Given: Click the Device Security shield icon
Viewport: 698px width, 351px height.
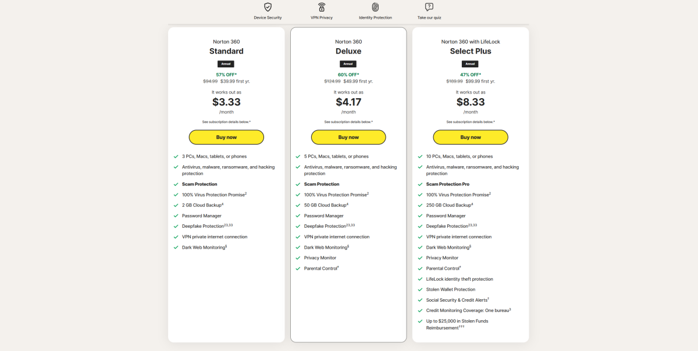Looking at the screenshot, I should pyautogui.click(x=267, y=8).
